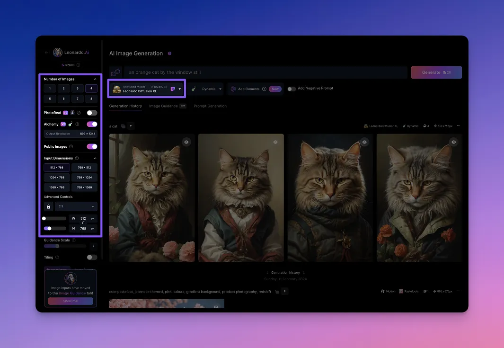Image resolution: width=504 pixels, height=348 pixels.
Task: Click the eye icon on first cat image
Action: coord(186,142)
